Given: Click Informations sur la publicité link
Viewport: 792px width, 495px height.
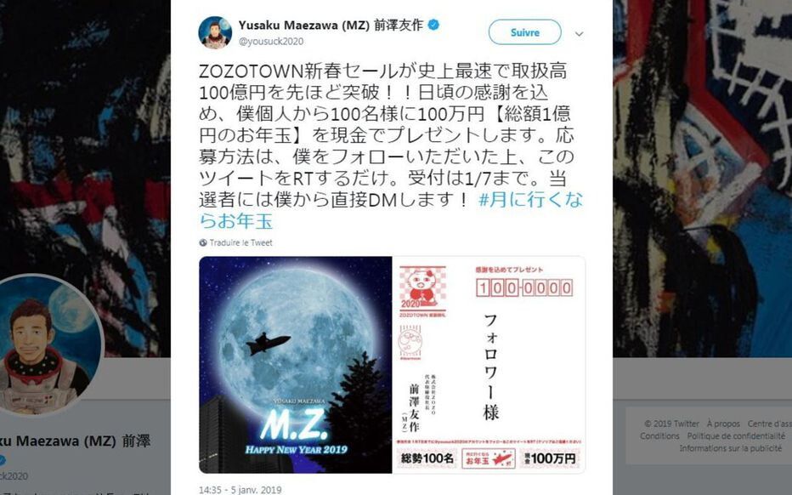Looking at the screenshot, I should [730, 448].
